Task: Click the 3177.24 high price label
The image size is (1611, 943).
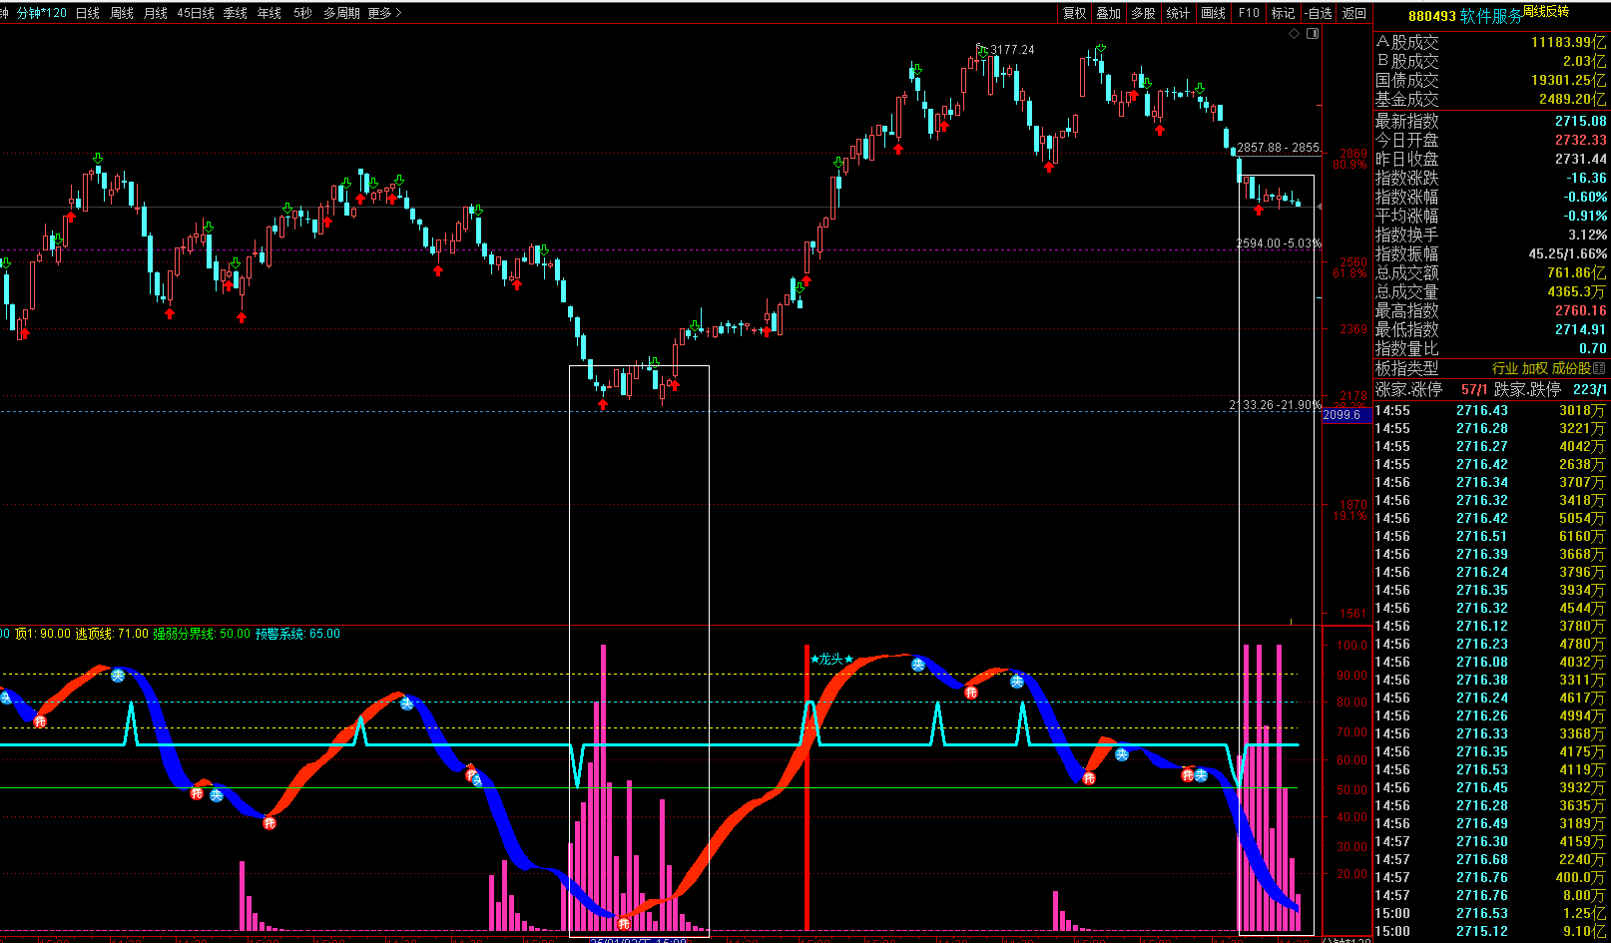Action: tap(1012, 50)
